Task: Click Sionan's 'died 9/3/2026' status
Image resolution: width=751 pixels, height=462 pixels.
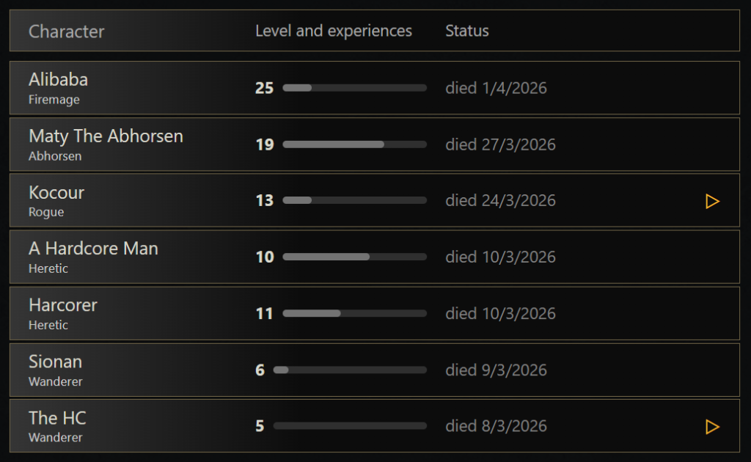Action: [496, 370]
